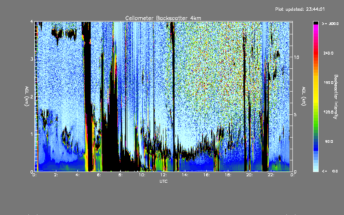Click the right 'AGL (kft)' axis label
Viewport: 344px width, 215px height.
pyautogui.click(x=304, y=96)
